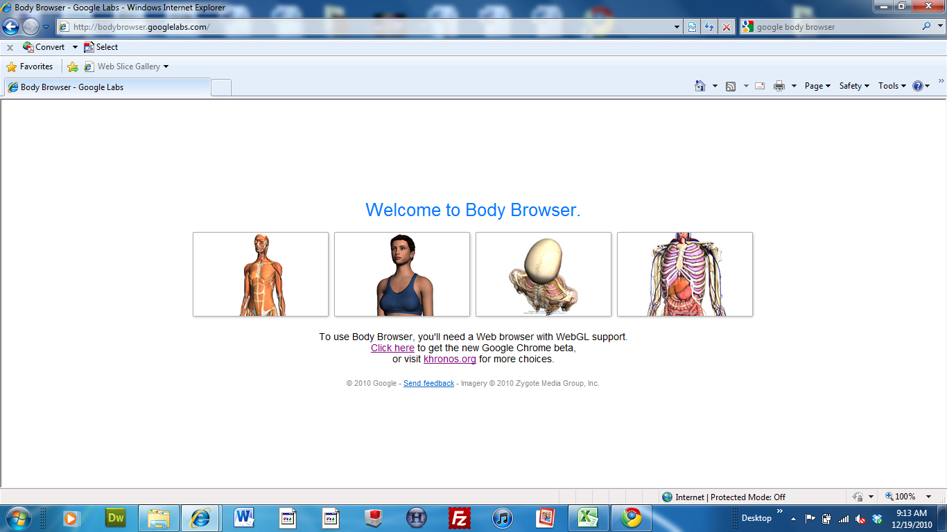Open the search provider dropdown arrow
947x532 pixels.
pyautogui.click(x=939, y=27)
